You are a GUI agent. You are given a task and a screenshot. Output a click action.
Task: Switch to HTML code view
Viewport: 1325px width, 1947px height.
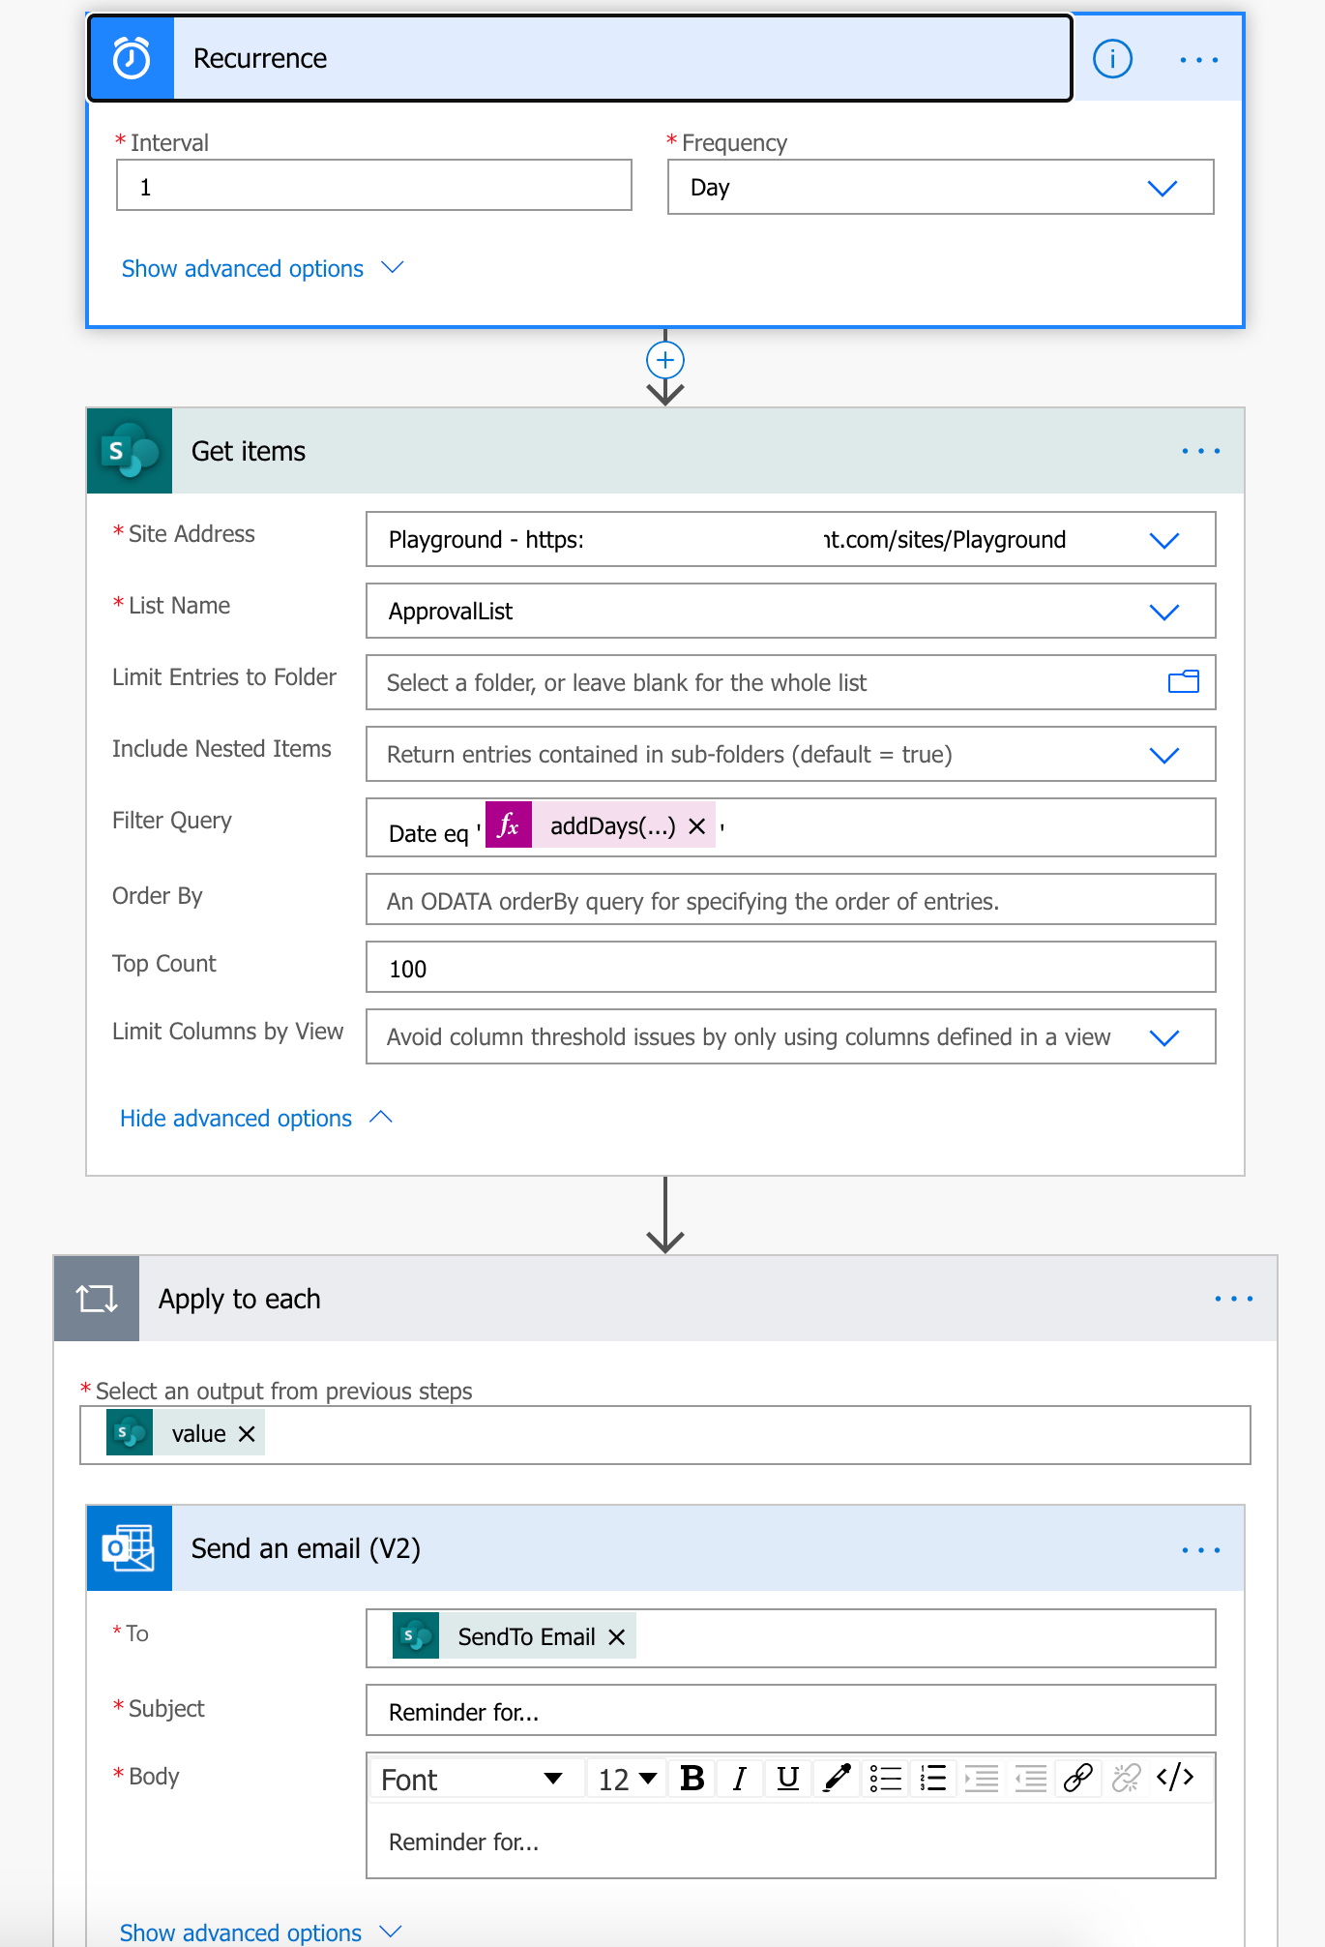1175,1779
